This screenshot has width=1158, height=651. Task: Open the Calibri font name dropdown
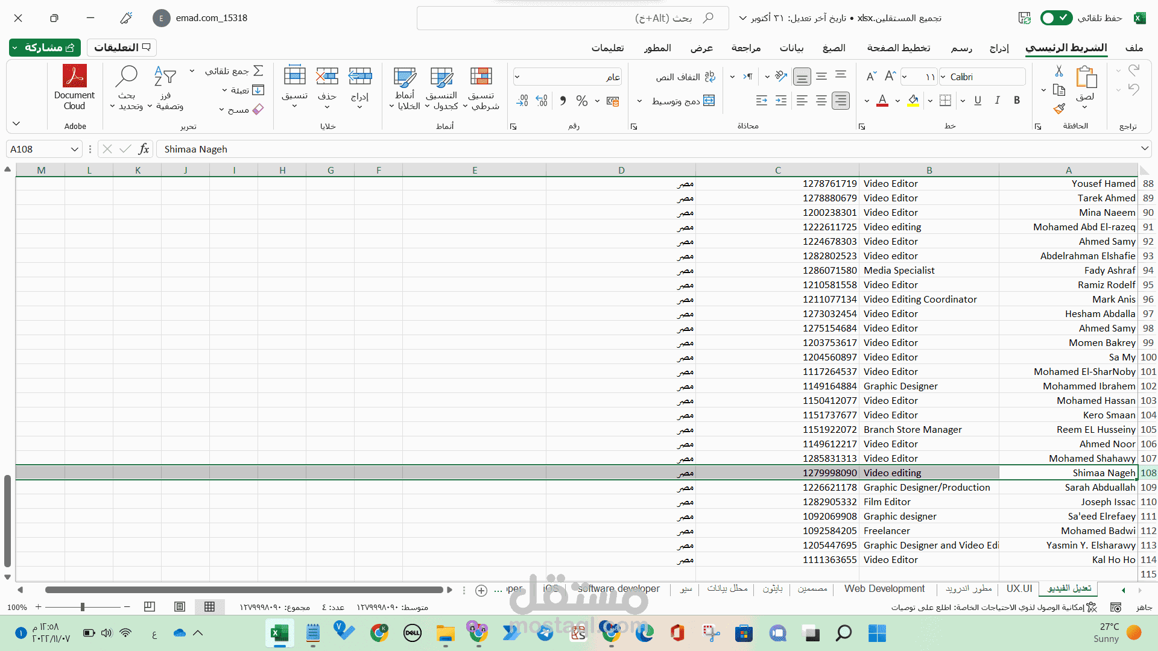point(943,77)
